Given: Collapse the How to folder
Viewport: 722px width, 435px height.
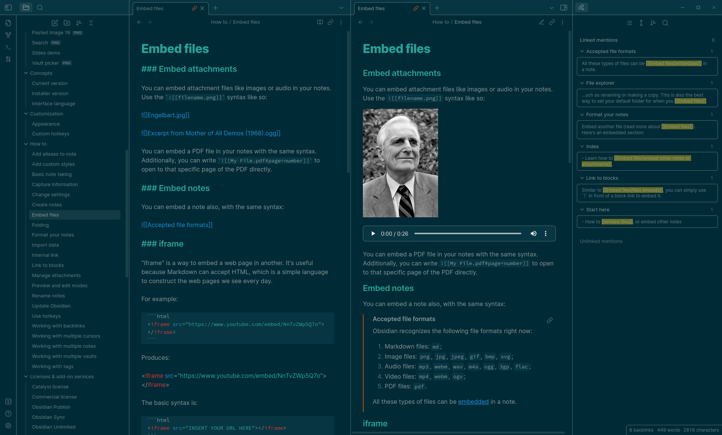Looking at the screenshot, I should click(x=26, y=144).
